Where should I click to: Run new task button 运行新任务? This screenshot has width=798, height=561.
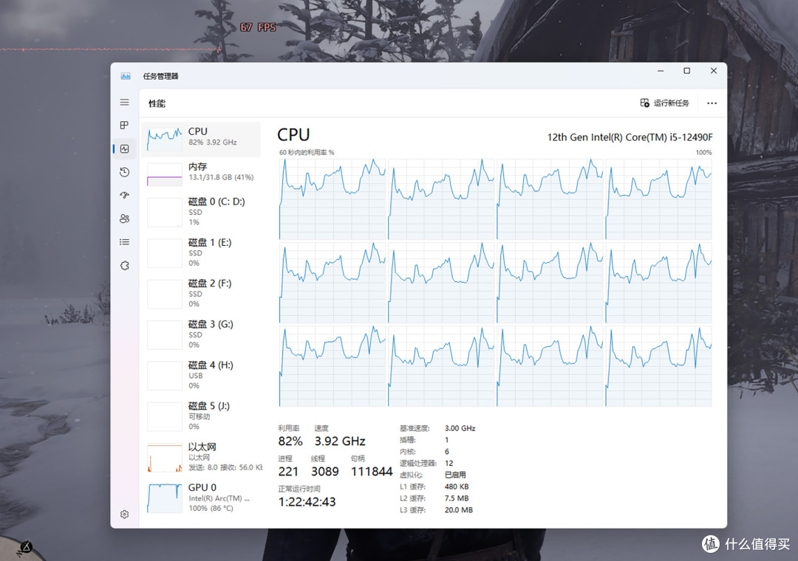pyautogui.click(x=665, y=103)
